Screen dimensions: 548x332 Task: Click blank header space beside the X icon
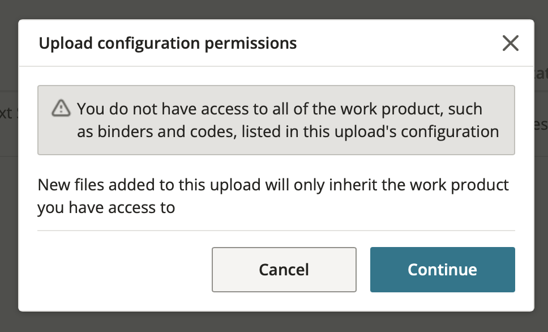tap(399, 43)
